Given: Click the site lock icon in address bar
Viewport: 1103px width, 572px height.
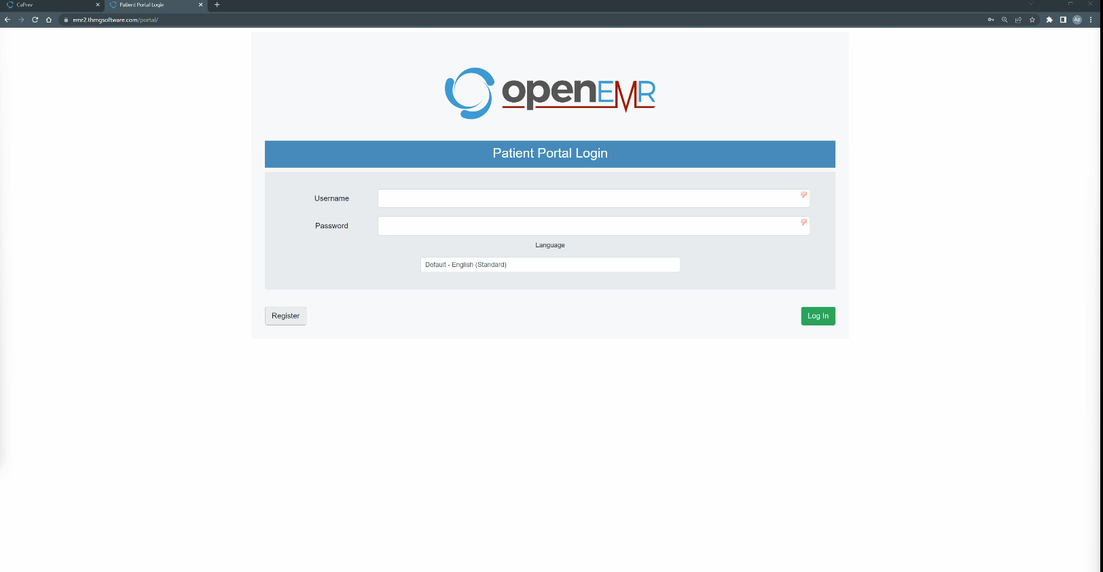Looking at the screenshot, I should pos(66,20).
